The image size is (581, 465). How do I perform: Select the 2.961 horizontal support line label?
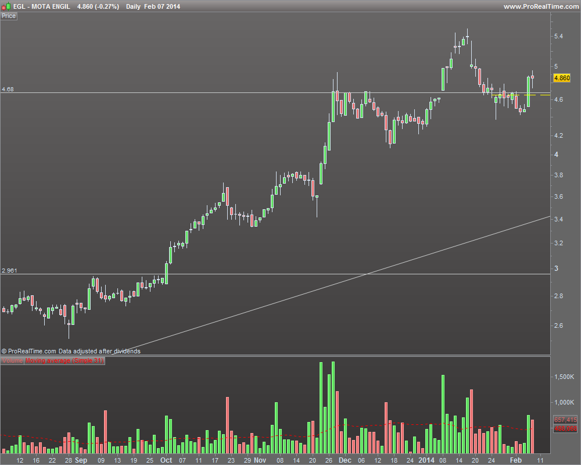[9, 271]
